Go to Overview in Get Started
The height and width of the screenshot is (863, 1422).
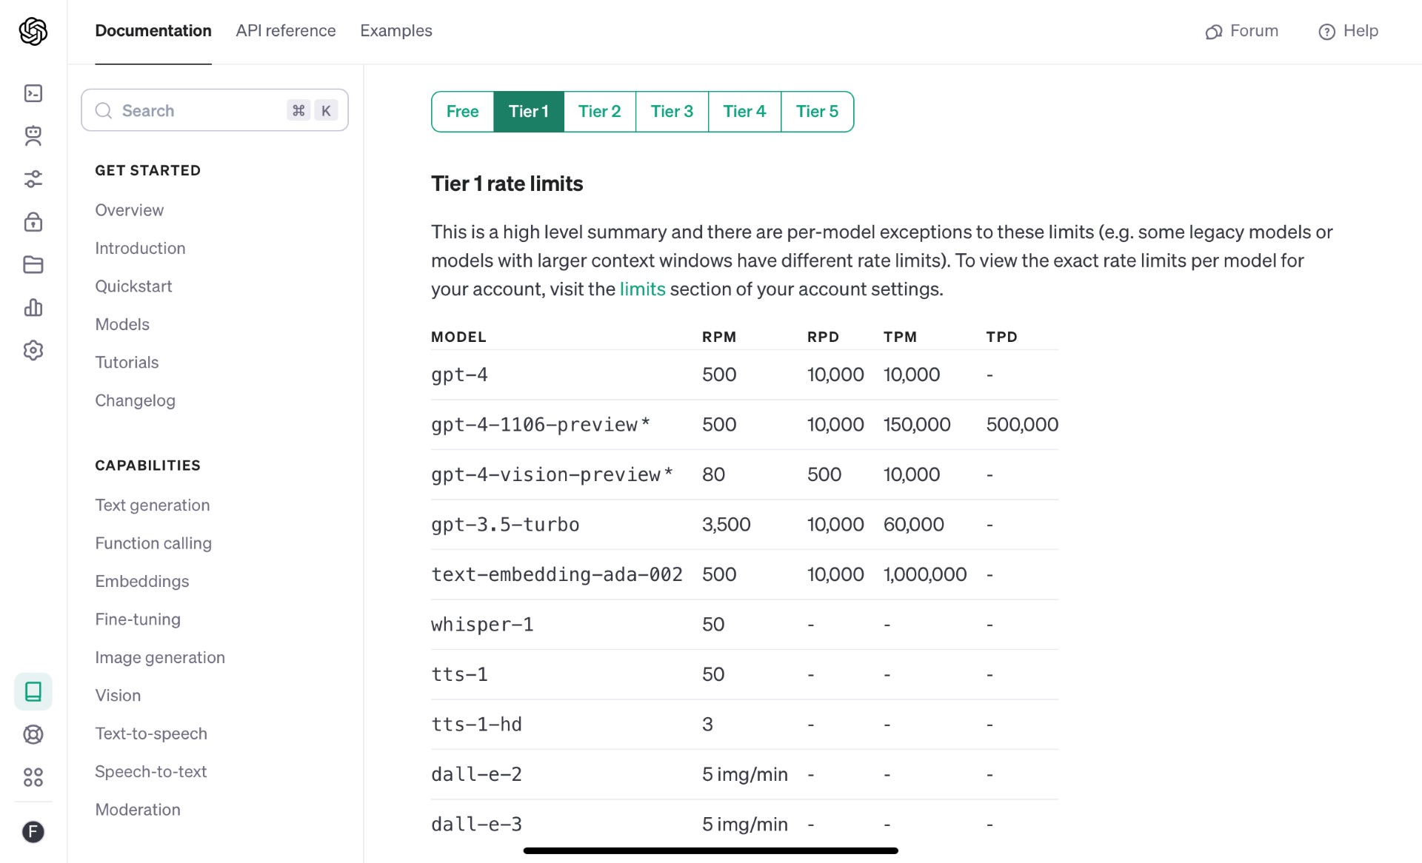click(x=129, y=210)
